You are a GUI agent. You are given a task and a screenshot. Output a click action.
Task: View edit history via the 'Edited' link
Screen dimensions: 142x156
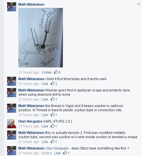pyautogui.click(x=46, y=153)
